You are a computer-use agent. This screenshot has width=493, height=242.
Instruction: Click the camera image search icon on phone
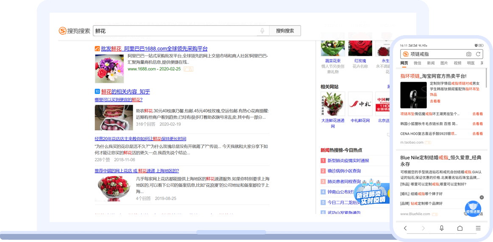point(468,54)
